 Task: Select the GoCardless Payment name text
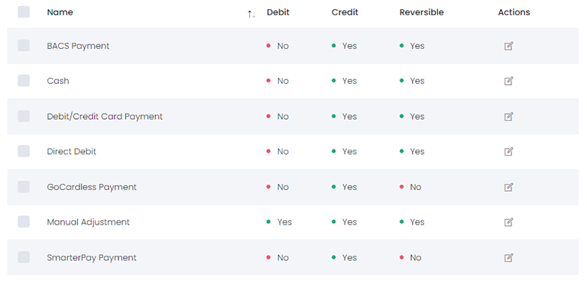click(92, 187)
